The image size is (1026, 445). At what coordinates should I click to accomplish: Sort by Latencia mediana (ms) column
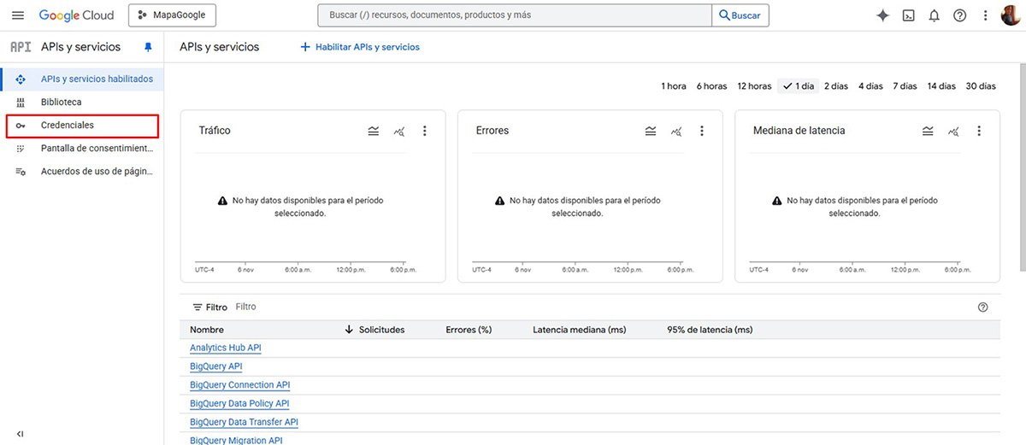(580, 330)
